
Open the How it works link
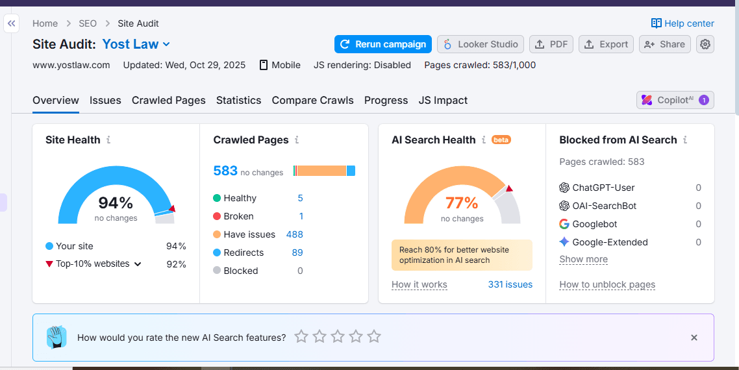420,285
